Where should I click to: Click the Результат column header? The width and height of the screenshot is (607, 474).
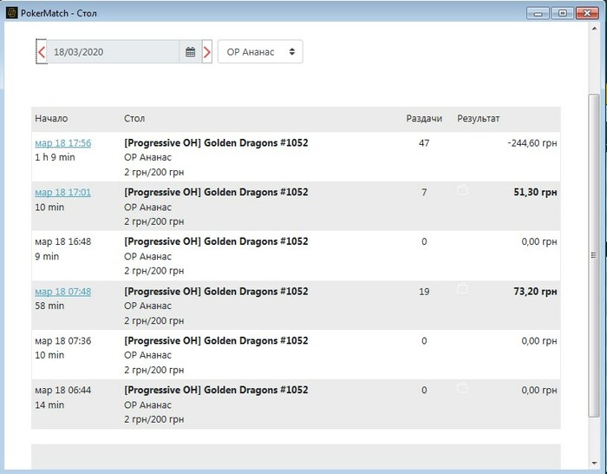[478, 119]
